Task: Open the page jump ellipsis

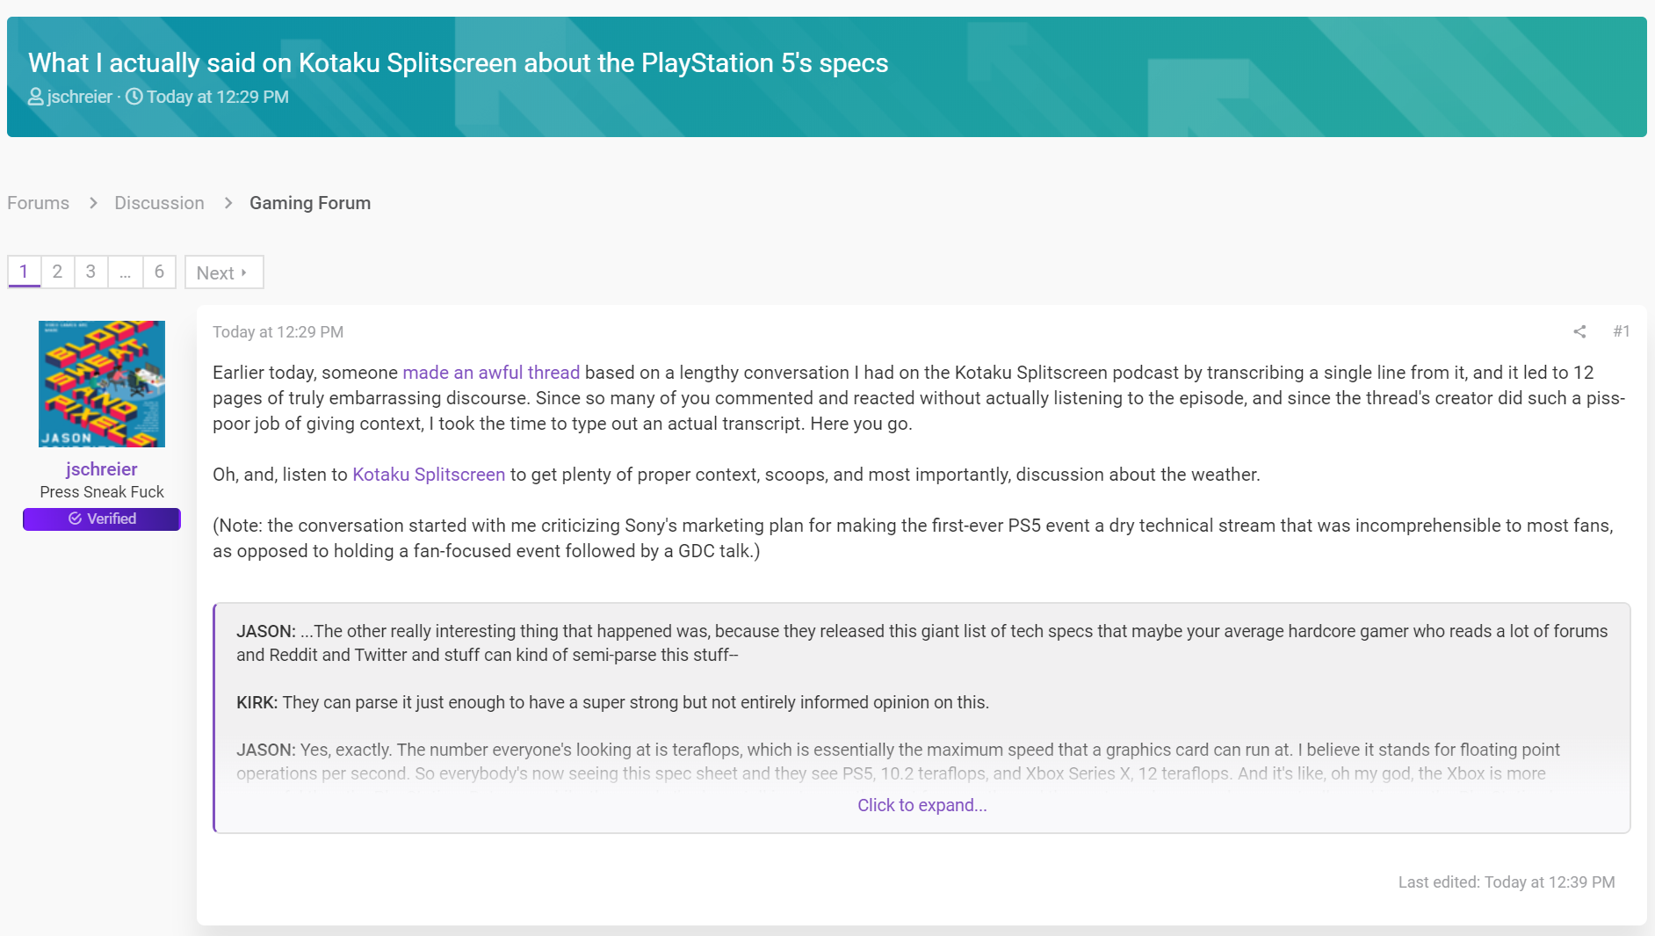Action: coord(125,272)
